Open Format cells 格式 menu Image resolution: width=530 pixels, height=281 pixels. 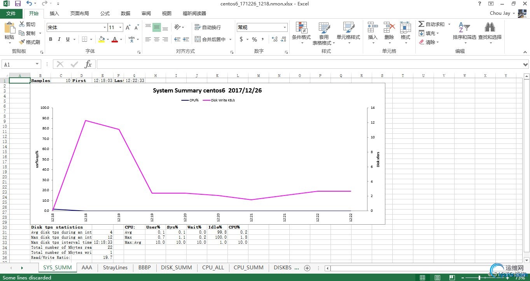point(406,33)
